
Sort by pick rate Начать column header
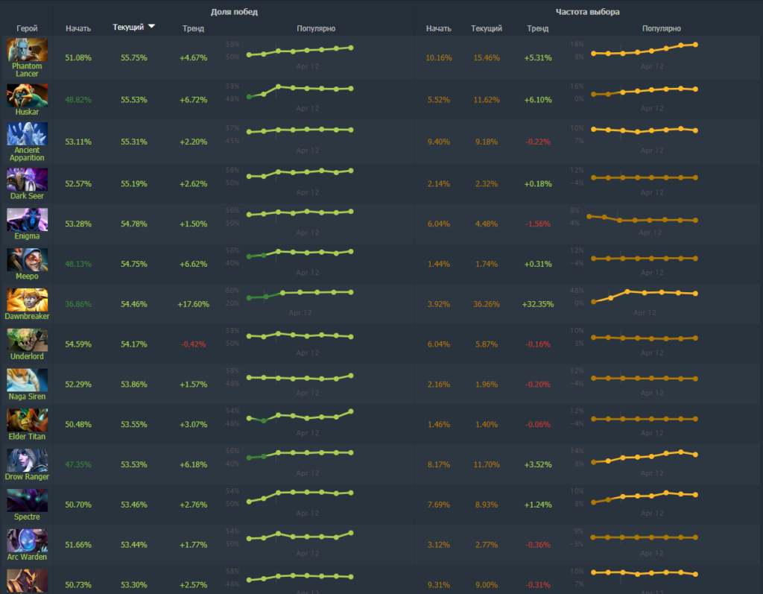[438, 28]
